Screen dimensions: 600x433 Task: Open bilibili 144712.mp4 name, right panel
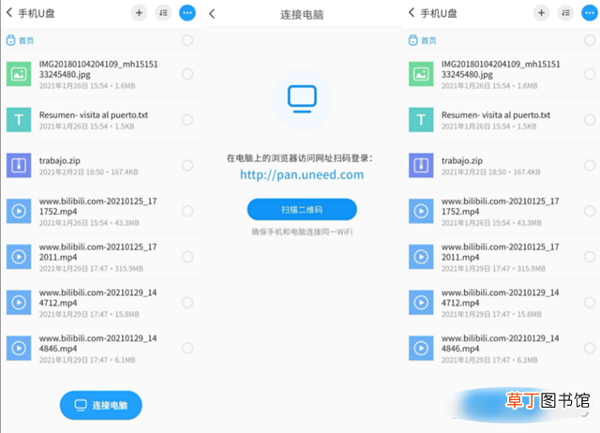(500, 298)
